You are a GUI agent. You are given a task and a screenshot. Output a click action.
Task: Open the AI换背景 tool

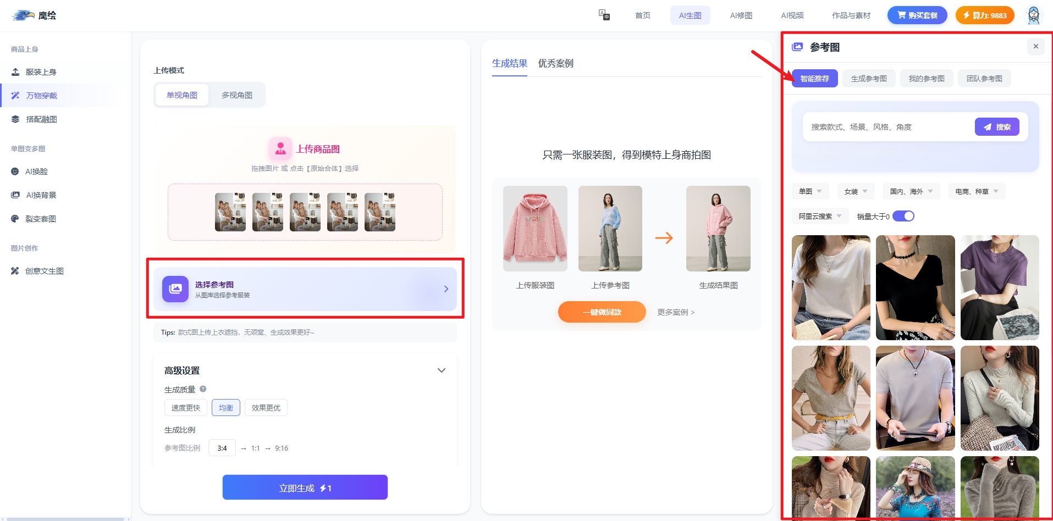pos(41,195)
